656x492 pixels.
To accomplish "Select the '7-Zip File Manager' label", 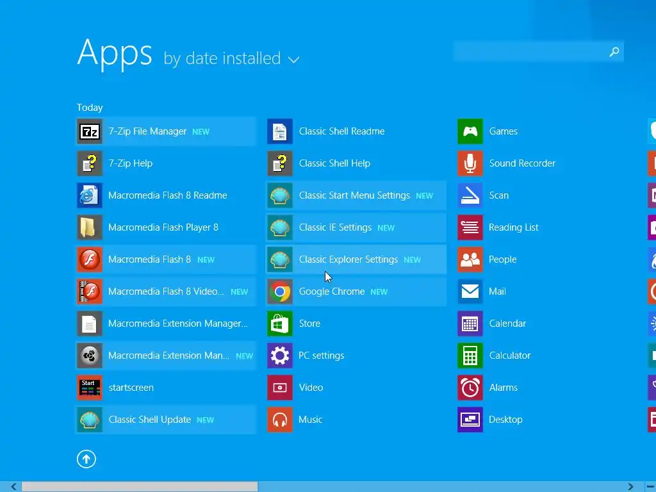I will click(x=148, y=131).
